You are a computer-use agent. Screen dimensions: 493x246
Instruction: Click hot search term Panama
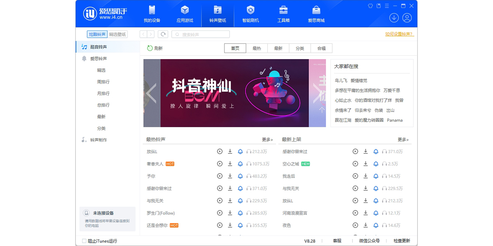coord(395,120)
